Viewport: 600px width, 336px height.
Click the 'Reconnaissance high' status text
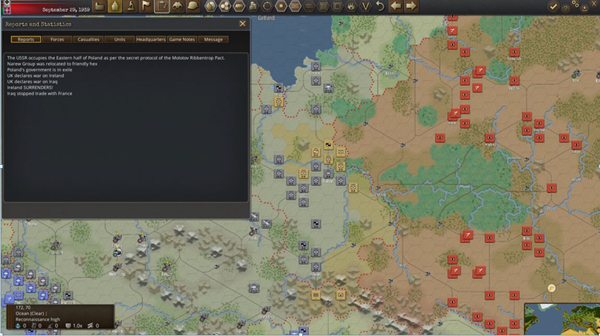point(37,319)
